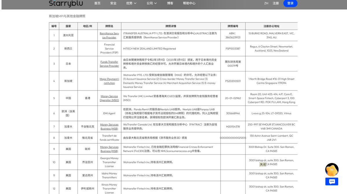Click the Cyberport 3 Hong Kong address cell

coord(271,98)
